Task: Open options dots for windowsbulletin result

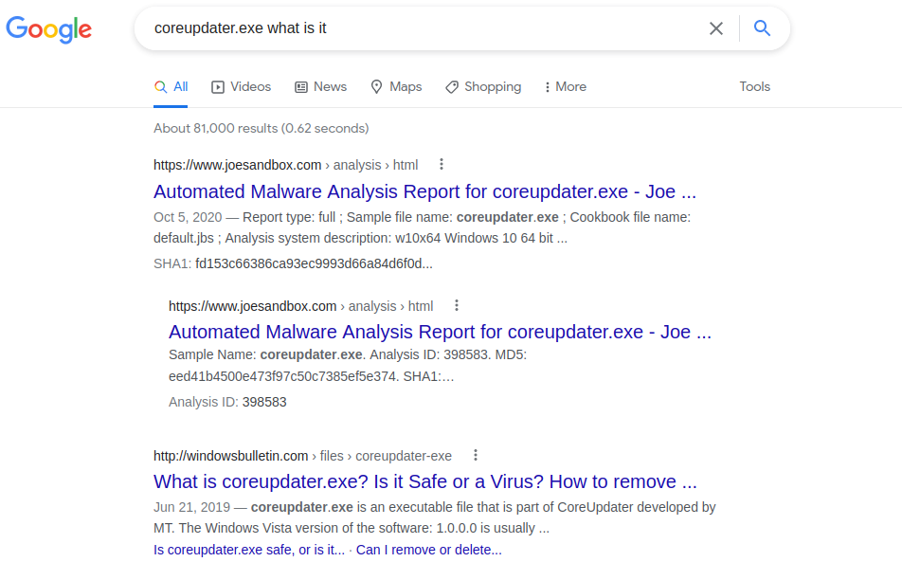Action: (x=476, y=456)
